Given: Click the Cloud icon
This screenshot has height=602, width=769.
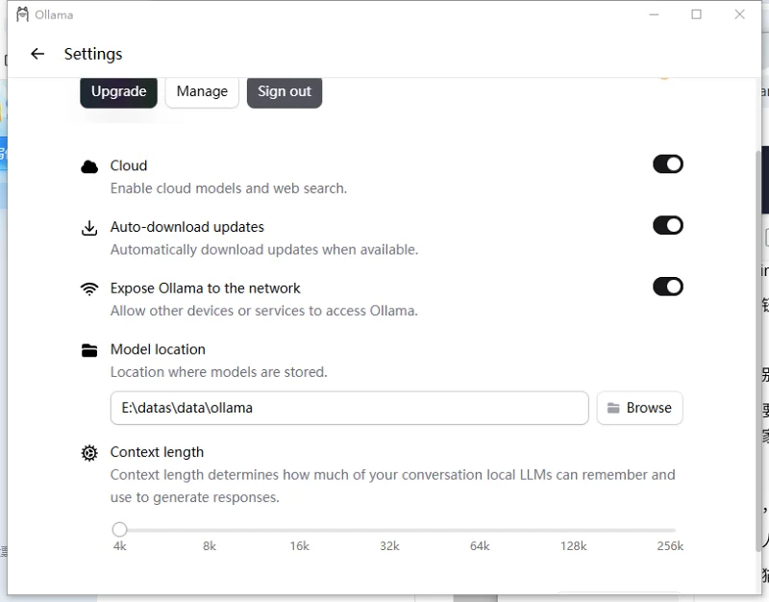Looking at the screenshot, I should [x=89, y=166].
